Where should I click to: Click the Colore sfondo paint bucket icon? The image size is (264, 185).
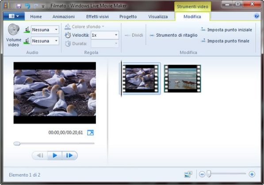(x=68, y=26)
